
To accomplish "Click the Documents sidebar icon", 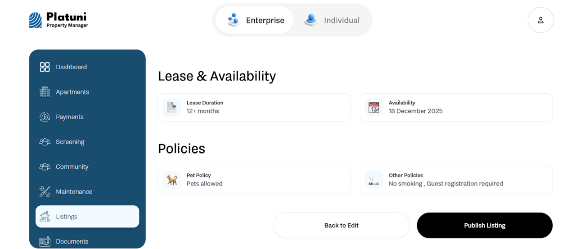I will pyautogui.click(x=45, y=242).
